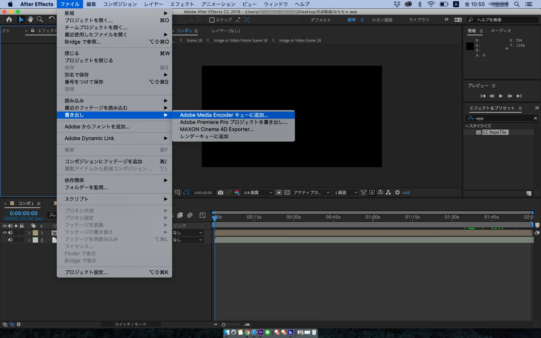Click the snapshot camera icon

[x=220, y=192]
